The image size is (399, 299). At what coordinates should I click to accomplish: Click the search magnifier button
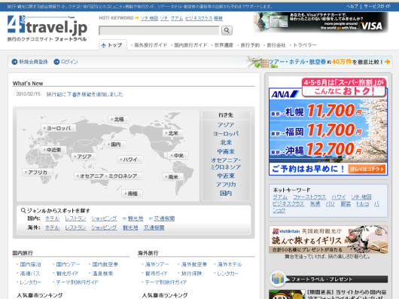(227, 30)
